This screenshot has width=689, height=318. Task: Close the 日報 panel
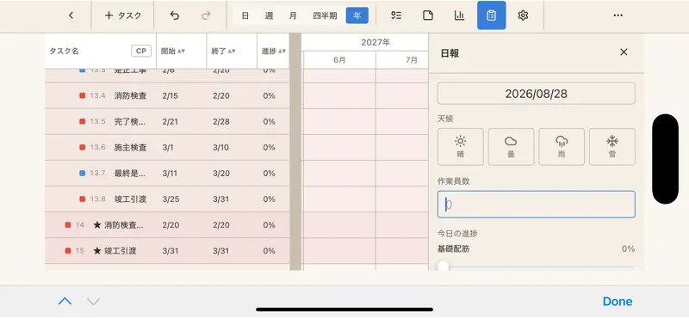(624, 52)
